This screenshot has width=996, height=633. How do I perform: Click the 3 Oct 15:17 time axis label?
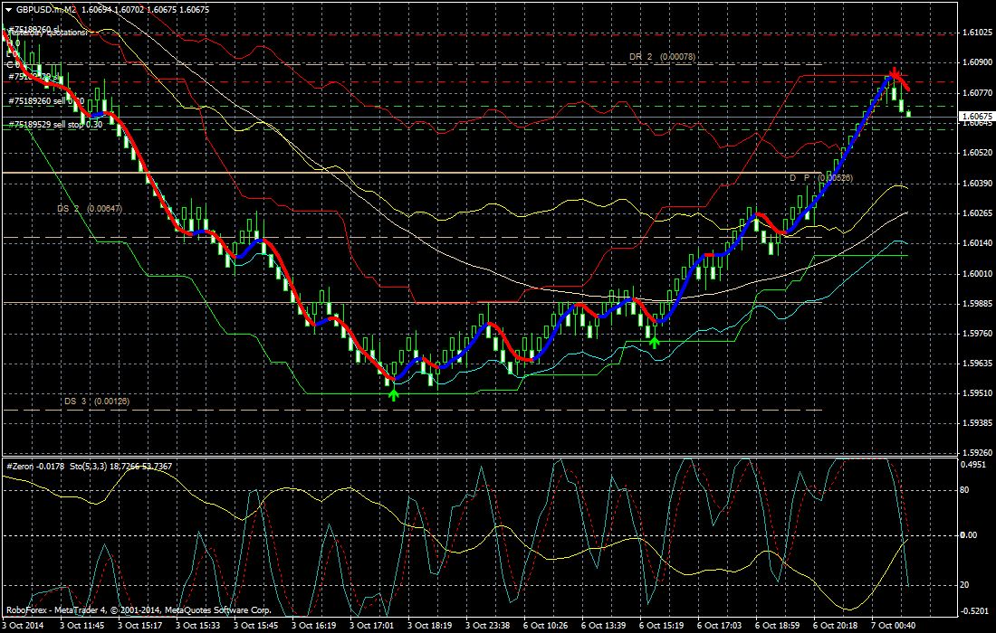click(139, 626)
